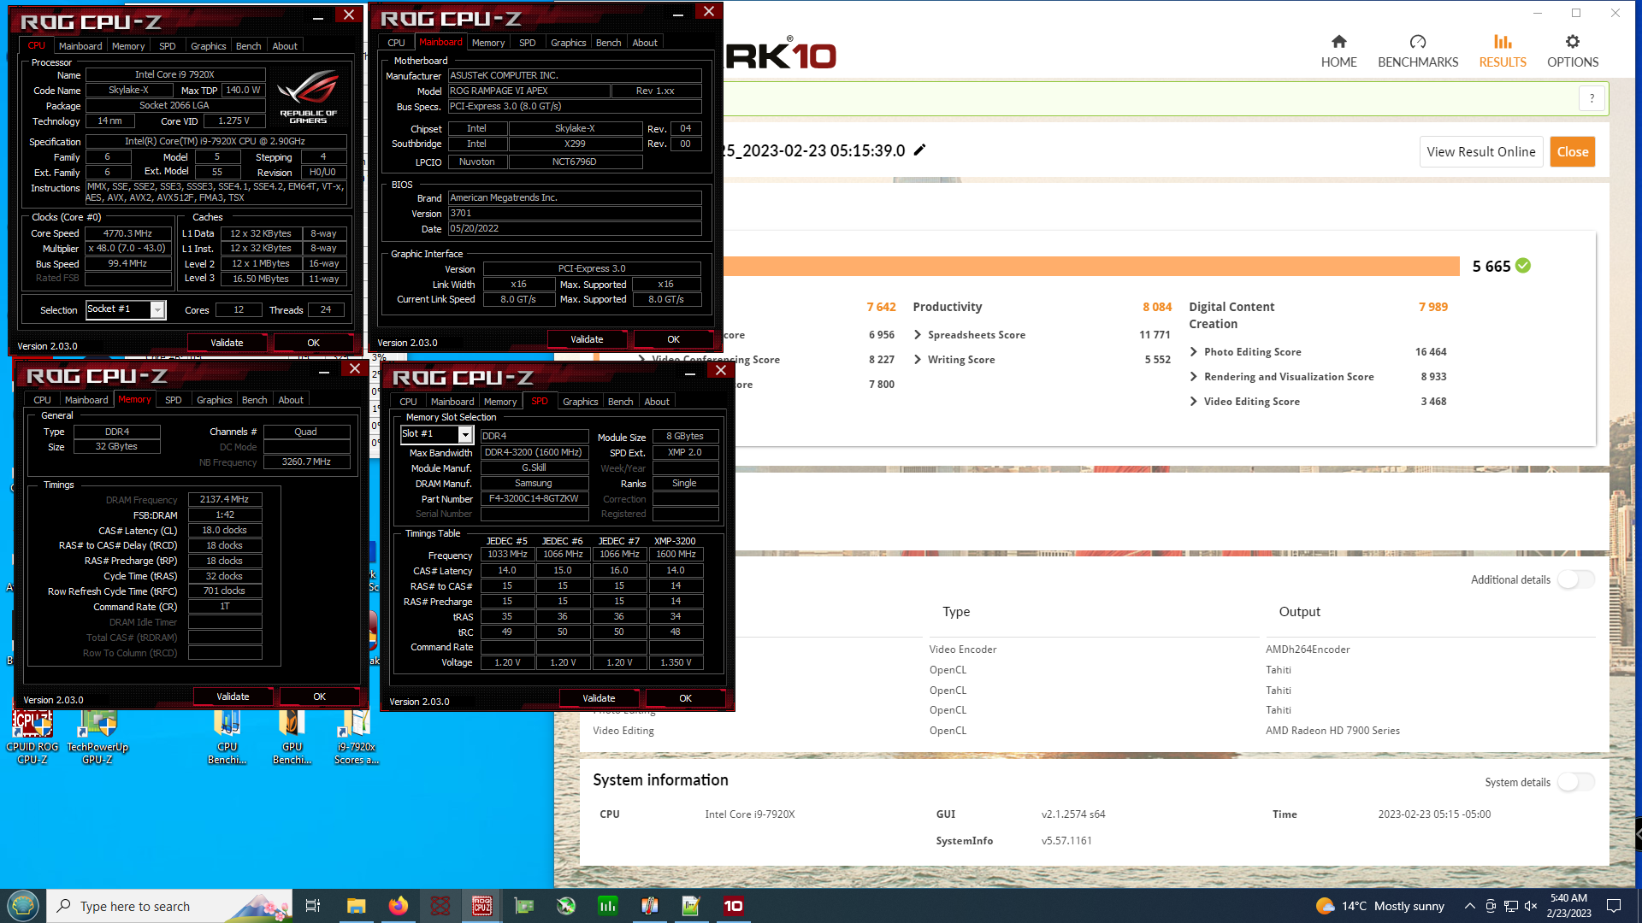
Task: Click the weather widget on taskbar
Action: tap(1379, 906)
